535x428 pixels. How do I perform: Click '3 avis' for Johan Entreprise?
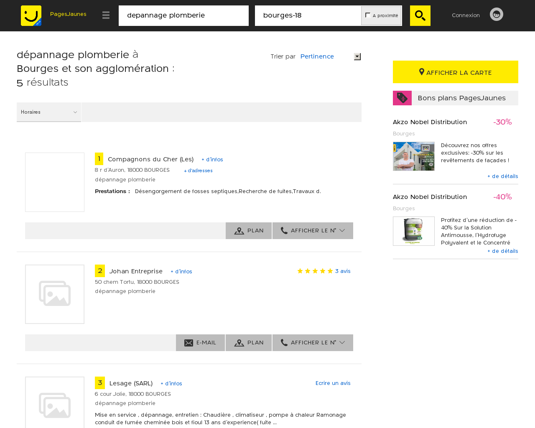click(343, 271)
